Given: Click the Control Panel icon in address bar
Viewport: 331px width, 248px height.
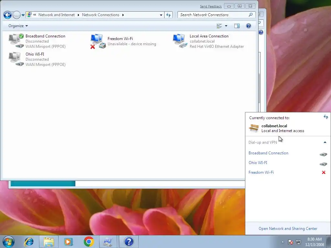Looking at the screenshot, I should click(29, 15).
